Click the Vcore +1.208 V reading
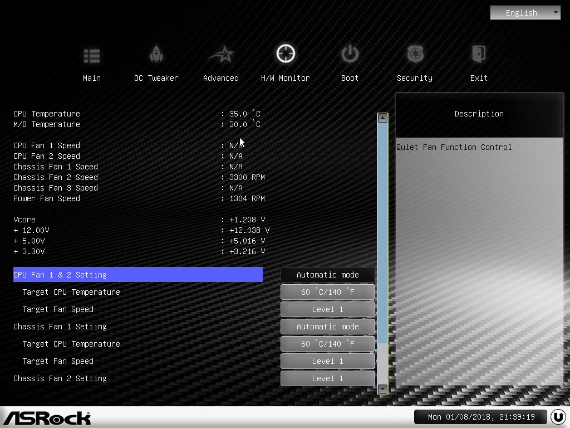This screenshot has height=428, width=570. (247, 220)
